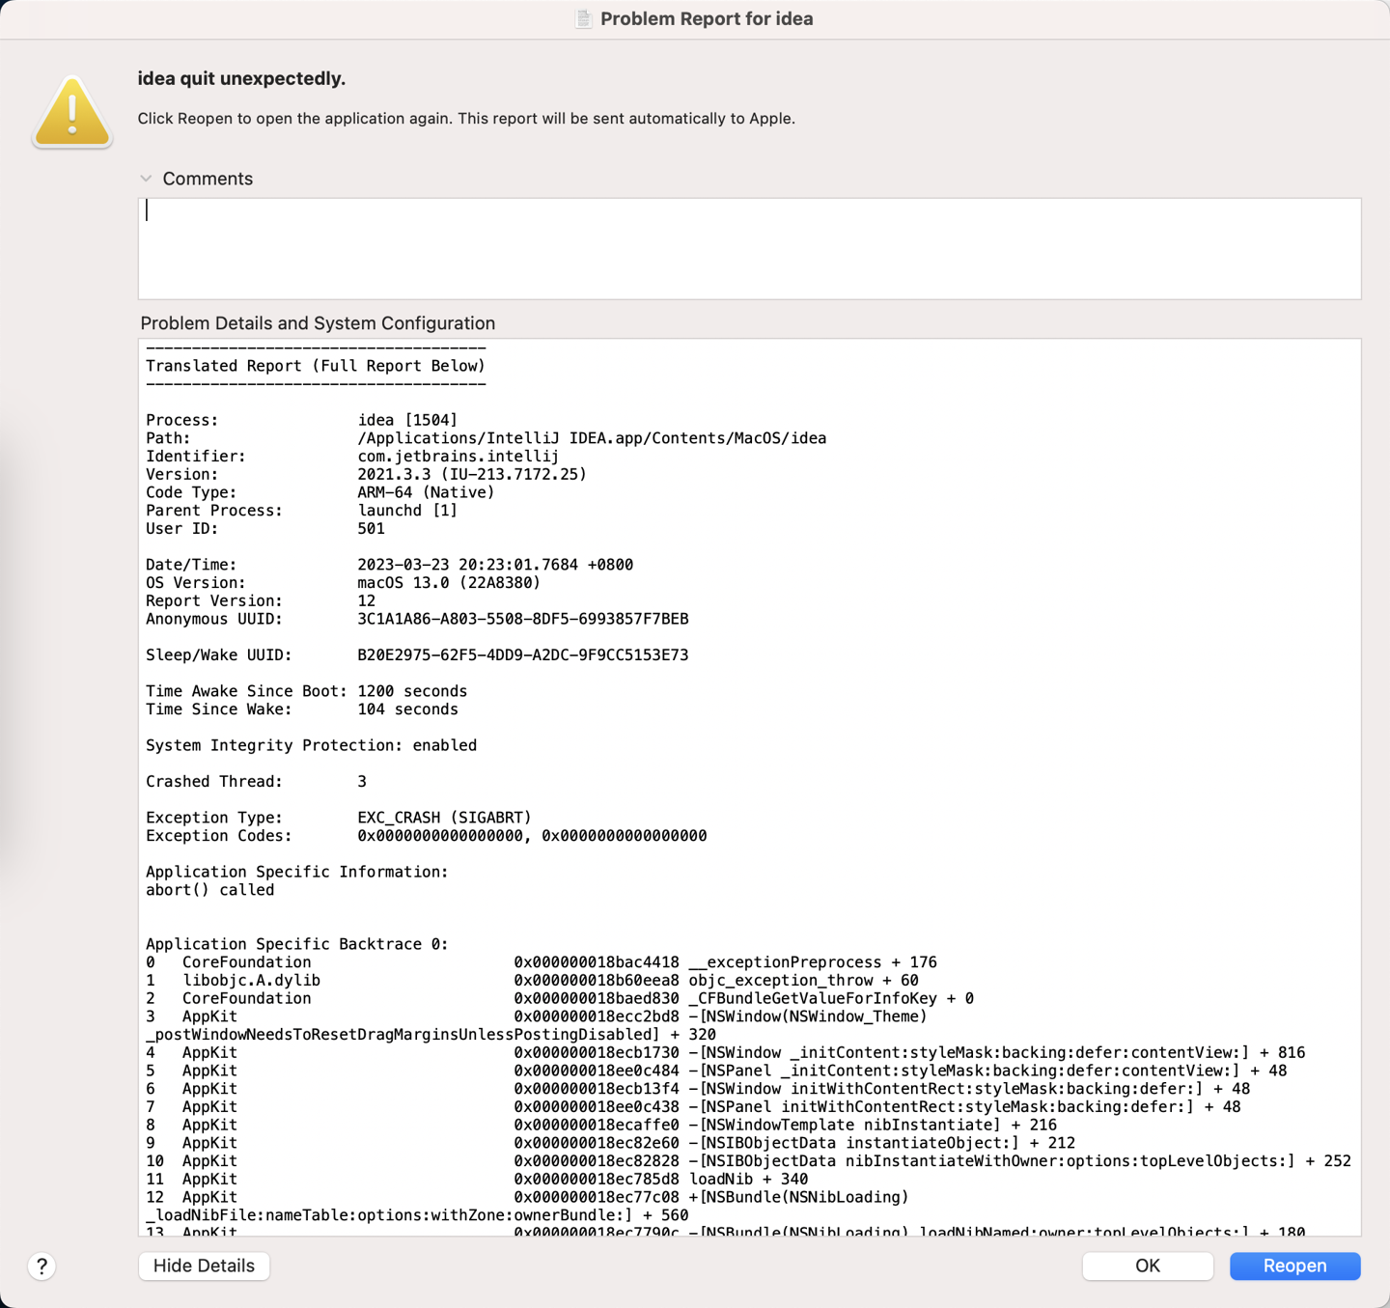The height and width of the screenshot is (1308, 1390).
Task: Click 'abort() called' line
Action: click(x=209, y=890)
